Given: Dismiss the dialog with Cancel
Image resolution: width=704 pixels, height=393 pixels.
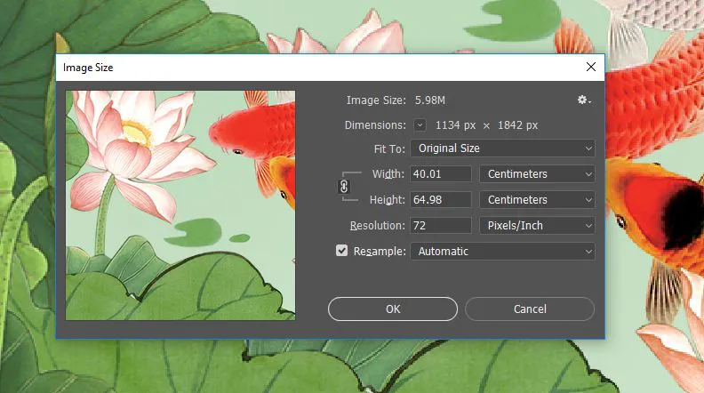Looking at the screenshot, I should 530,309.
